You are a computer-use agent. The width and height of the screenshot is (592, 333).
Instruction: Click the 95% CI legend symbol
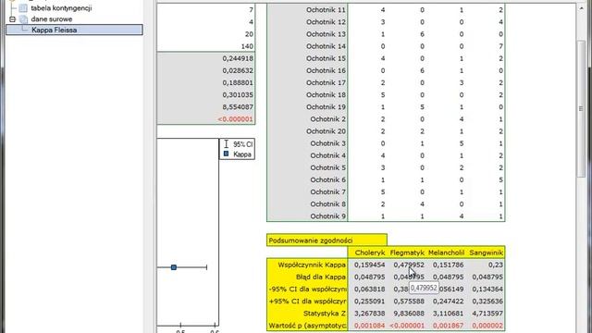226,144
